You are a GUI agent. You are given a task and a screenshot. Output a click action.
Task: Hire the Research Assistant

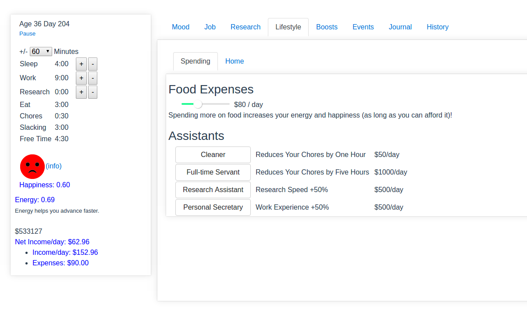[x=213, y=190]
